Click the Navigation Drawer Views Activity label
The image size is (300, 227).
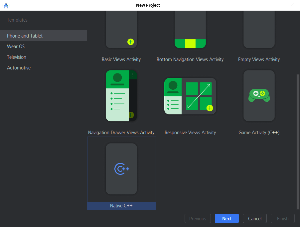(121, 133)
